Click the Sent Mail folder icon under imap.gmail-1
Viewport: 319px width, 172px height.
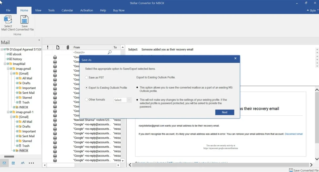pos(20,136)
